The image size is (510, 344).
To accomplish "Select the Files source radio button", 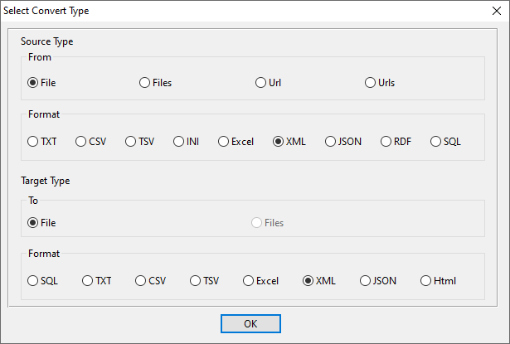I will (x=145, y=83).
